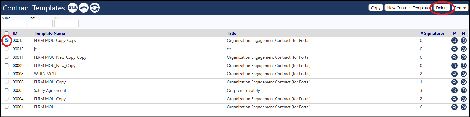
Task: Sort by Template Name column header
Action: [x=50, y=33]
